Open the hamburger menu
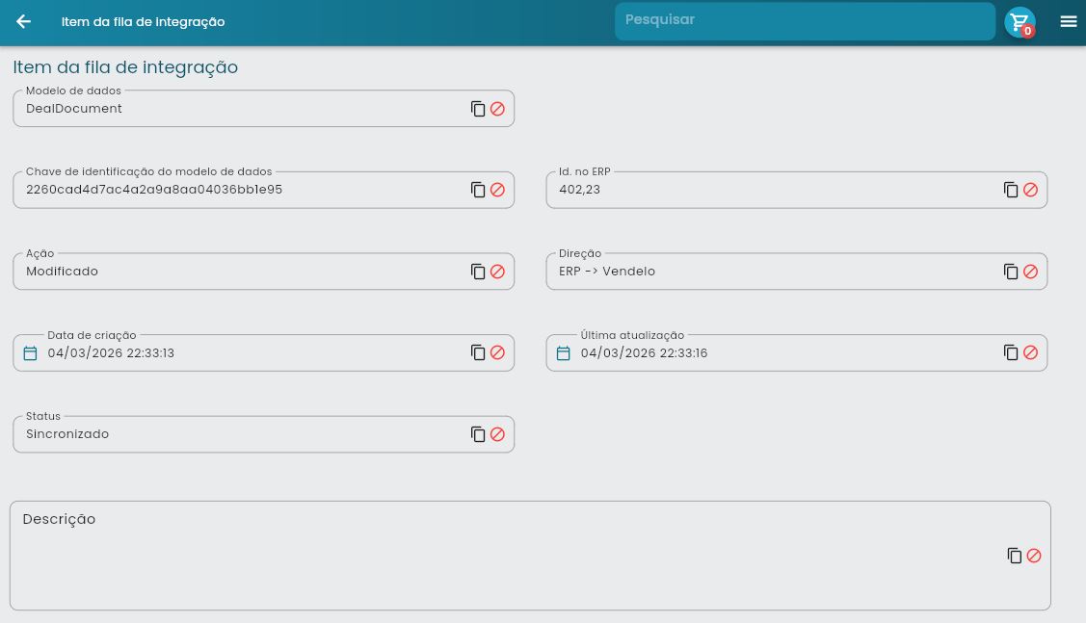The height and width of the screenshot is (623, 1086). tap(1069, 21)
